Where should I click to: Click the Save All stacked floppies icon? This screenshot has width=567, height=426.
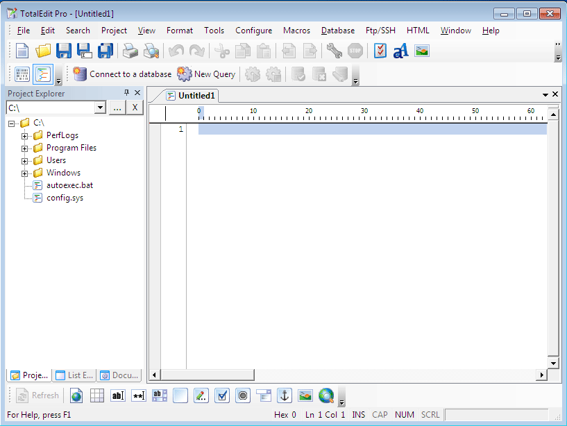click(105, 51)
